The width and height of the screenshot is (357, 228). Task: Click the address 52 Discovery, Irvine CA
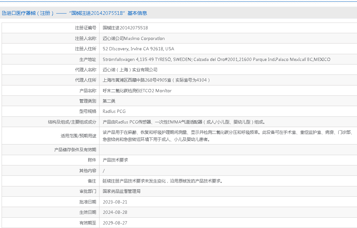click(x=138, y=49)
